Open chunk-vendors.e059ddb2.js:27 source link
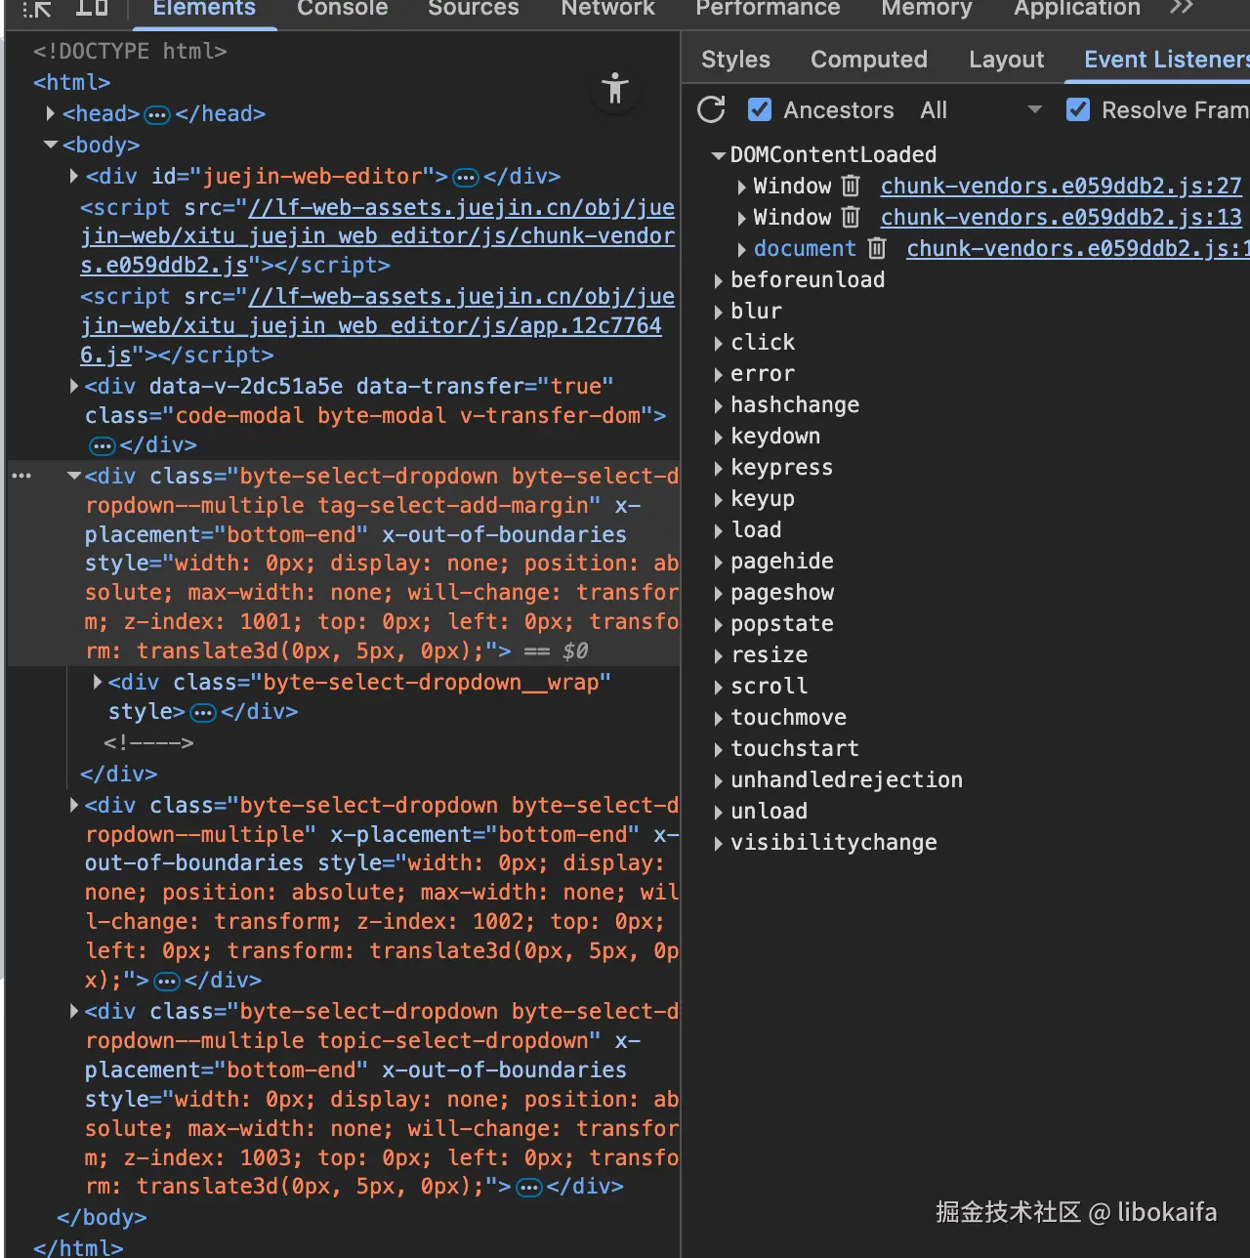Image resolution: width=1250 pixels, height=1258 pixels. [x=1062, y=186]
